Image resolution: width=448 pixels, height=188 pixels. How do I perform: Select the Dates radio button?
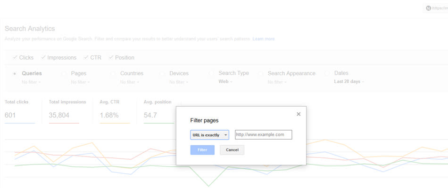coord(327,73)
